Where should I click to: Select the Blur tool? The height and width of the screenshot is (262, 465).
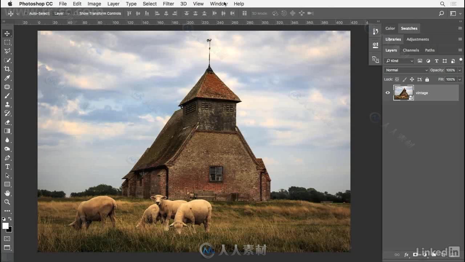pyautogui.click(x=7, y=140)
